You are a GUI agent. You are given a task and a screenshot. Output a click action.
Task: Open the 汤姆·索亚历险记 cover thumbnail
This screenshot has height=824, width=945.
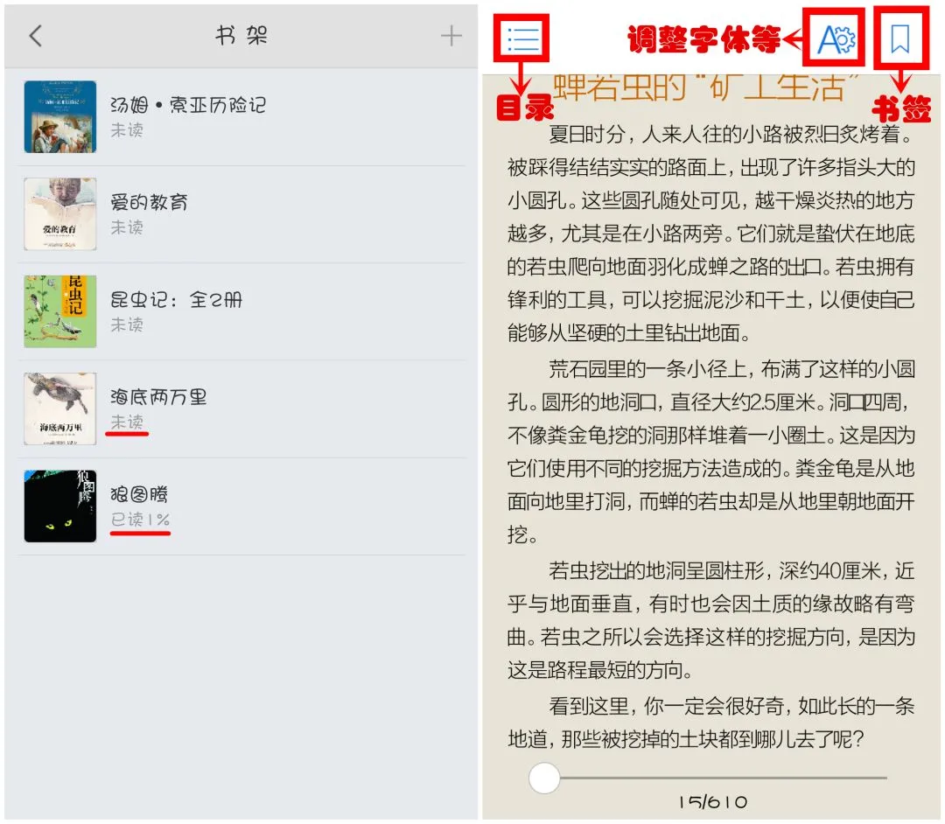coord(60,116)
